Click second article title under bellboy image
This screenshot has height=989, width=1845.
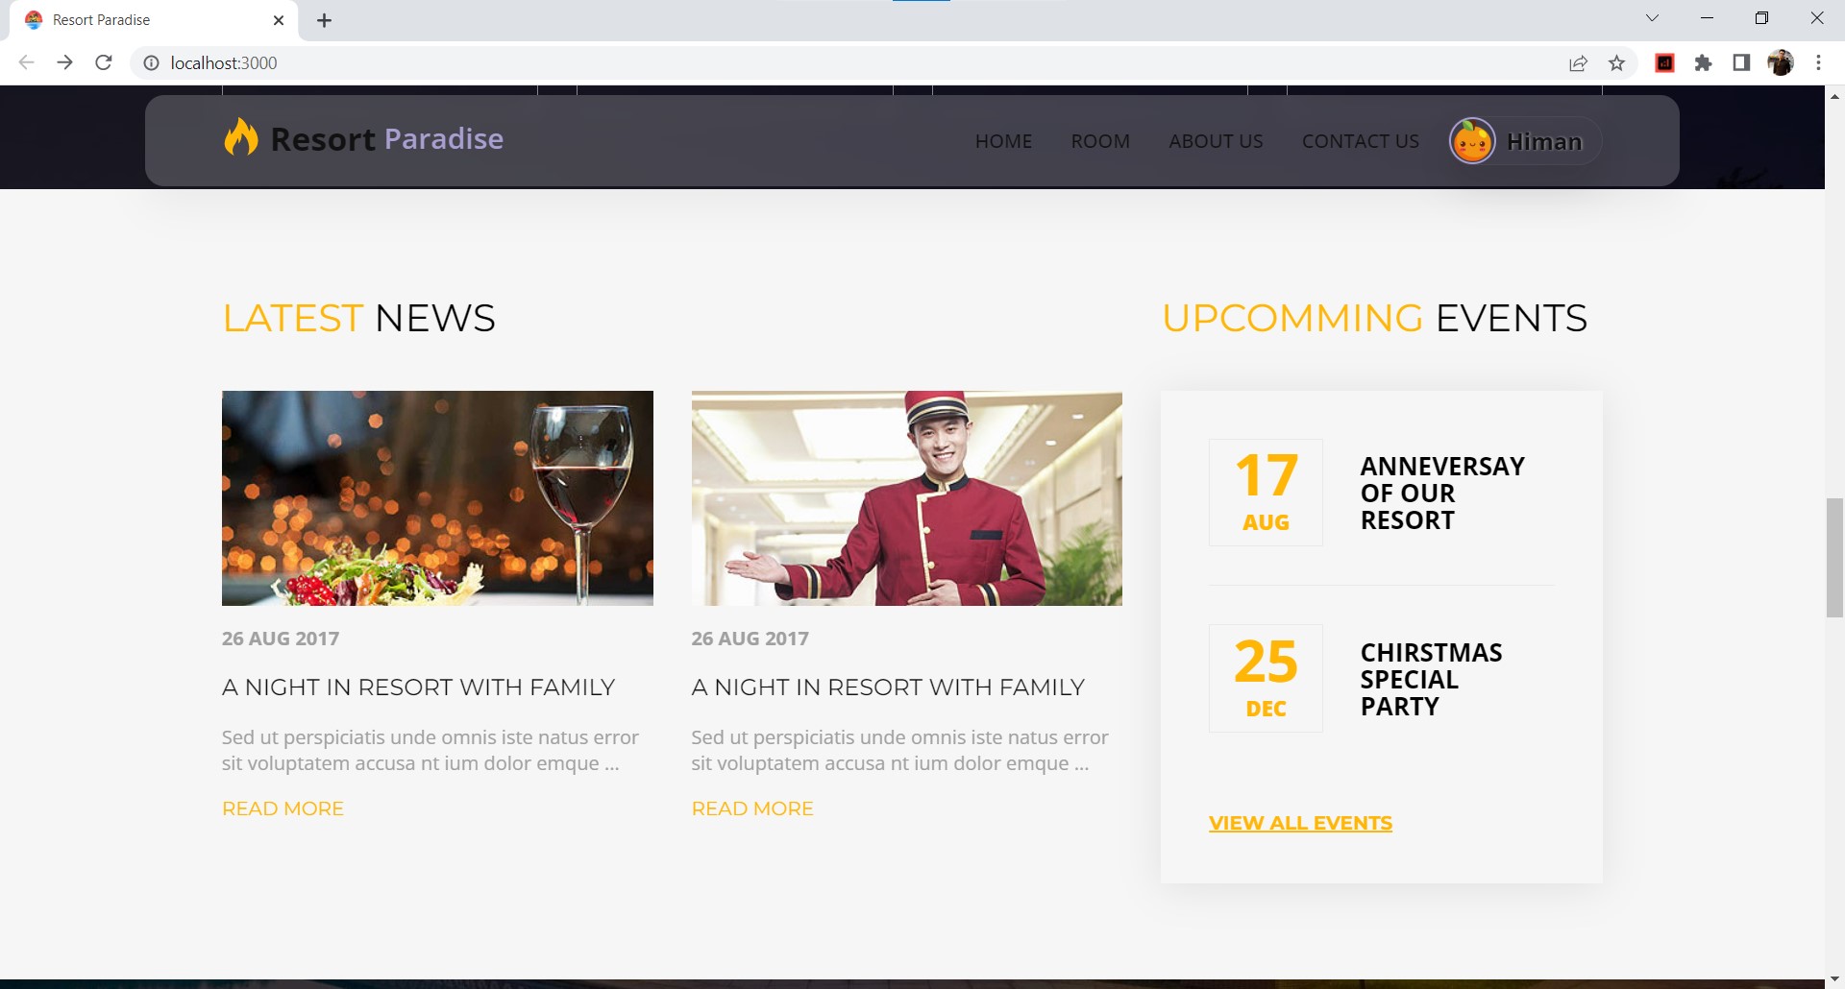[x=888, y=687]
